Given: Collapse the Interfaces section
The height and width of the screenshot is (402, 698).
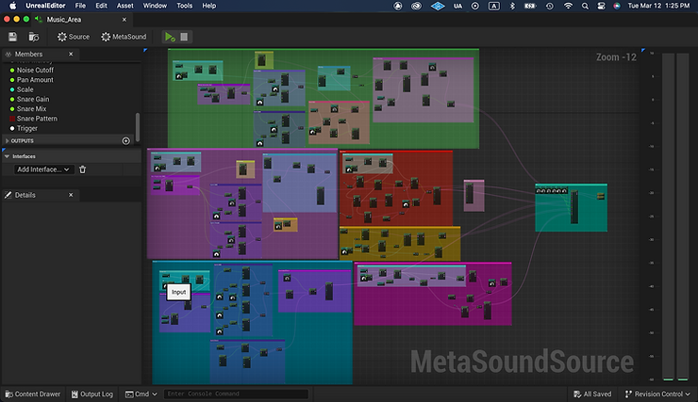Looking at the screenshot, I should (8, 156).
